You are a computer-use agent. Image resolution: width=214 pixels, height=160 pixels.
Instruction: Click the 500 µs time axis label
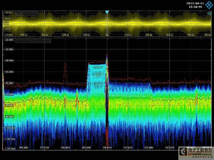click(208, 35)
